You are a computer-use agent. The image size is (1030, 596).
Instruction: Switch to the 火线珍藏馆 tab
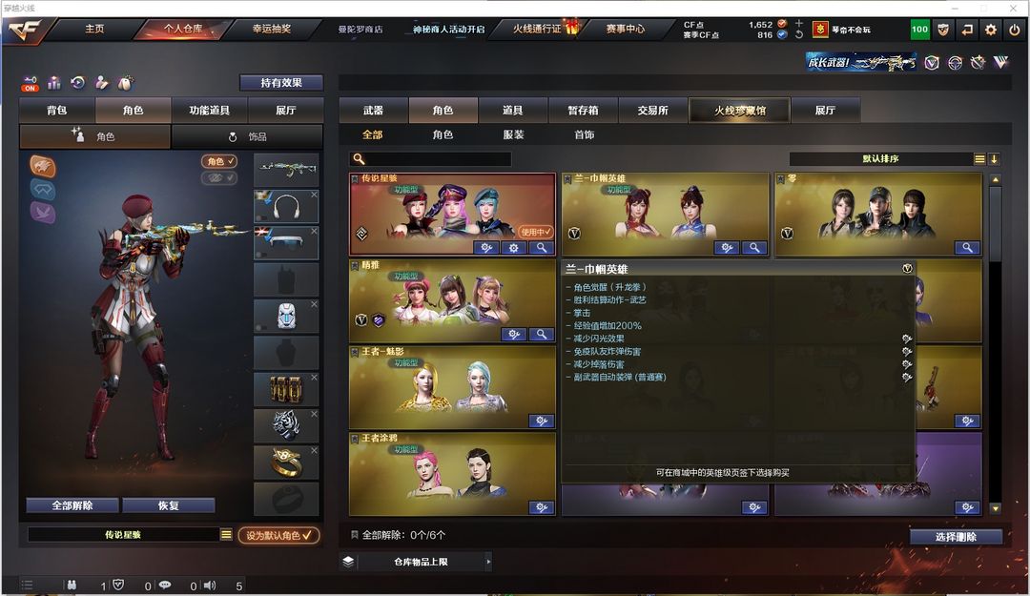[x=740, y=111]
